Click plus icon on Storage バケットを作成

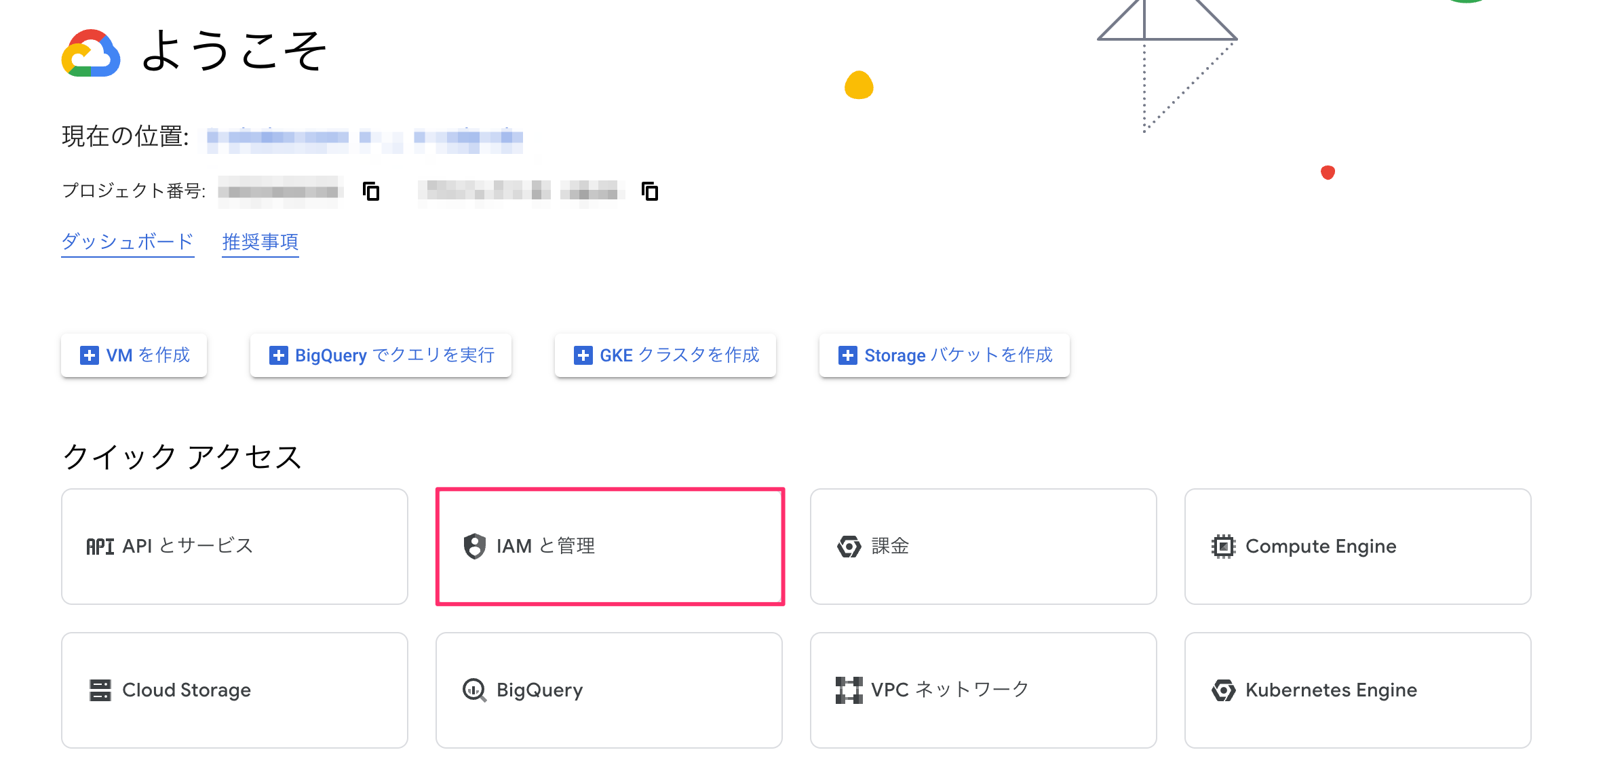point(847,355)
